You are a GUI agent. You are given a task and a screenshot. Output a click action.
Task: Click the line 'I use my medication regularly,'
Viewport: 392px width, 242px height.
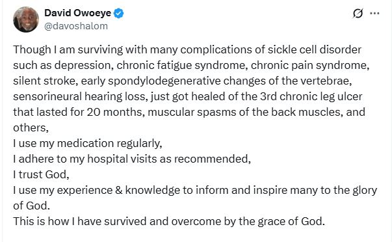(88, 144)
